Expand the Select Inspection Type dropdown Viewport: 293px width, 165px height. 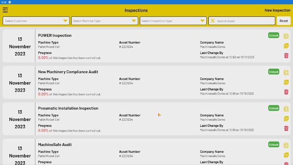click(x=173, y=21)
